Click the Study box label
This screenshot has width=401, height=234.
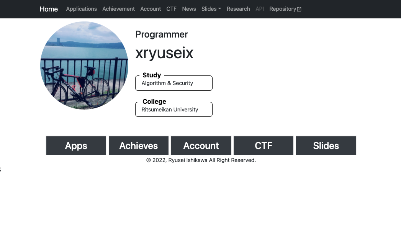pyautogui.click(x=152, y=75)
